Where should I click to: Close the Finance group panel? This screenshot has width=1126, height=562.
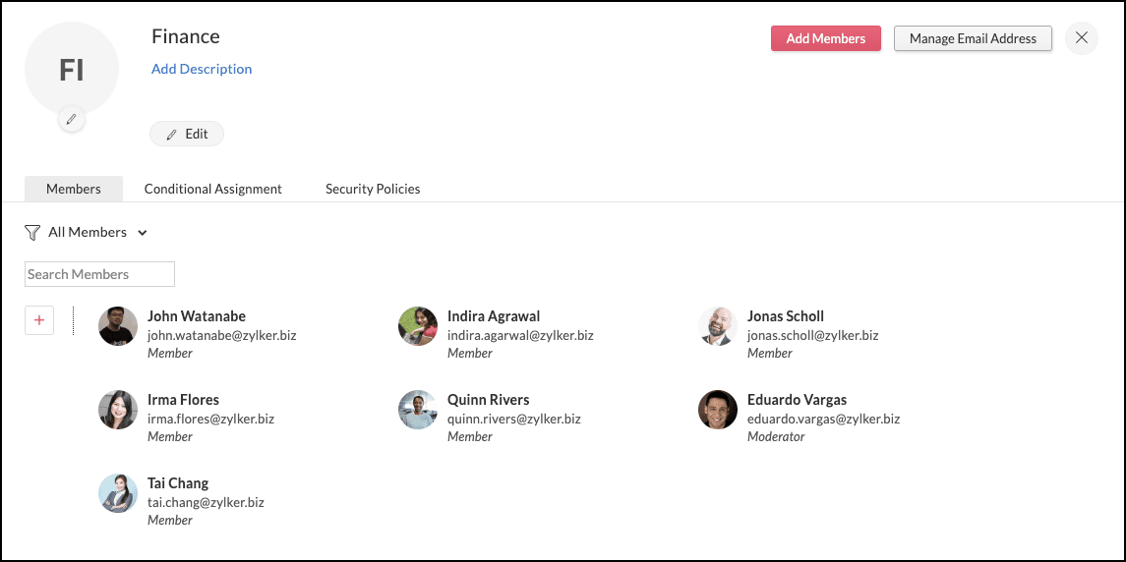click(x=1081, y=38)
